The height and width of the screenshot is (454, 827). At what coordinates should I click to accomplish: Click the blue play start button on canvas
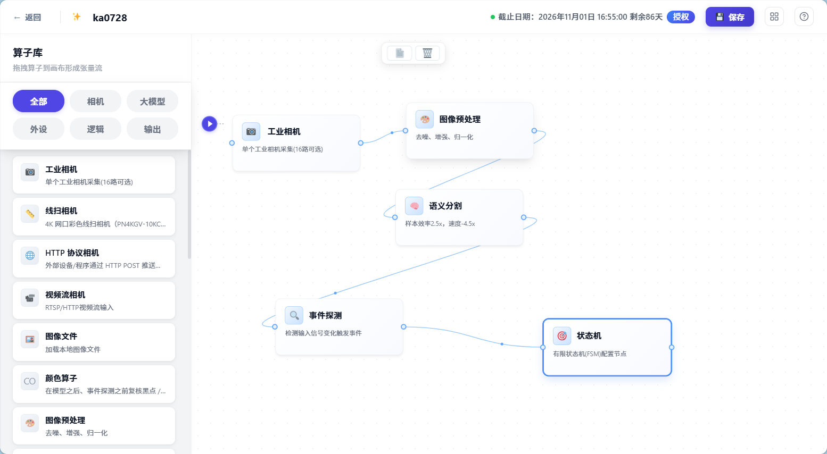click(210, 124)
